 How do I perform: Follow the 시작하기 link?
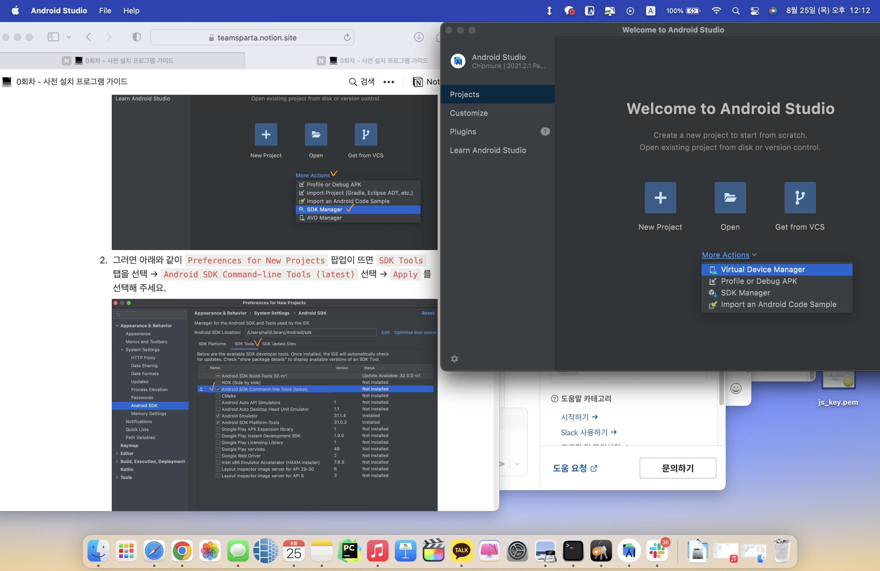[x=579, y=417]
